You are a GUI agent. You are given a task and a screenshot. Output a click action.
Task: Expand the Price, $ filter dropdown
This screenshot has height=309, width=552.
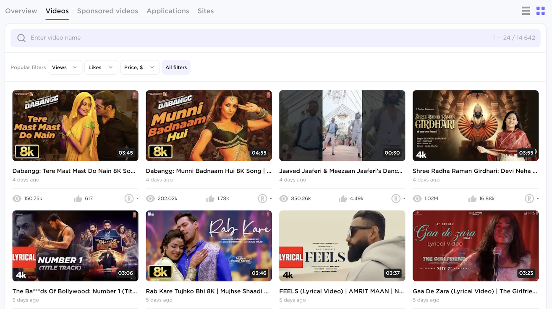139,68
